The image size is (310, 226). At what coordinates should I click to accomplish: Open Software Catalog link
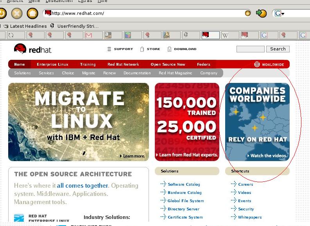tap(184, 184)
